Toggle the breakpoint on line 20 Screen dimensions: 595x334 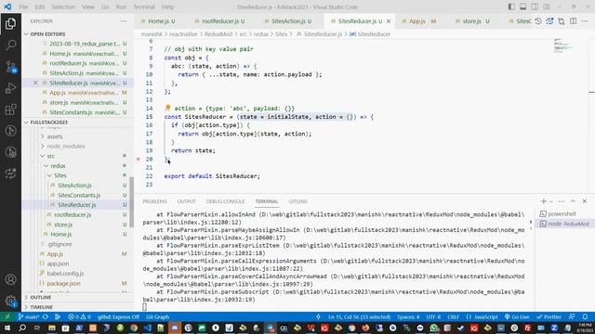[x=139, y=160]
